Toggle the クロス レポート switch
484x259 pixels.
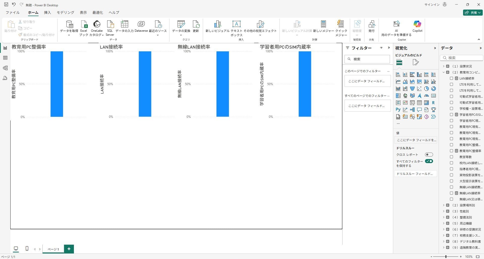pos(429,155)
